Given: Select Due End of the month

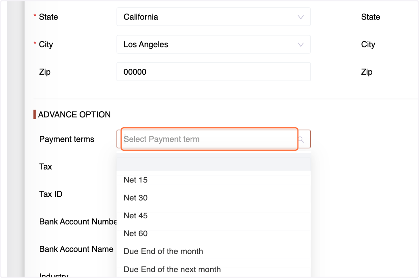Looking at the screenshot, I should coord(213,251).
